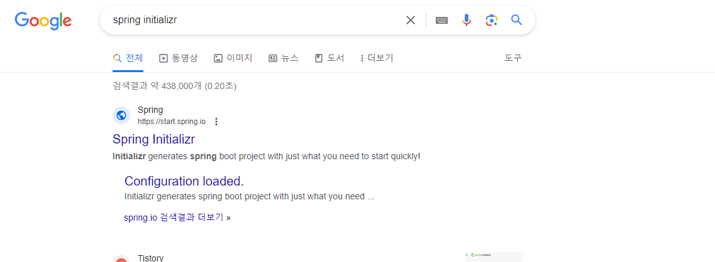Viewport: 715px width, 262px height.
Task: Select the 전체 results tab
Action: click(x=128, y=58)
